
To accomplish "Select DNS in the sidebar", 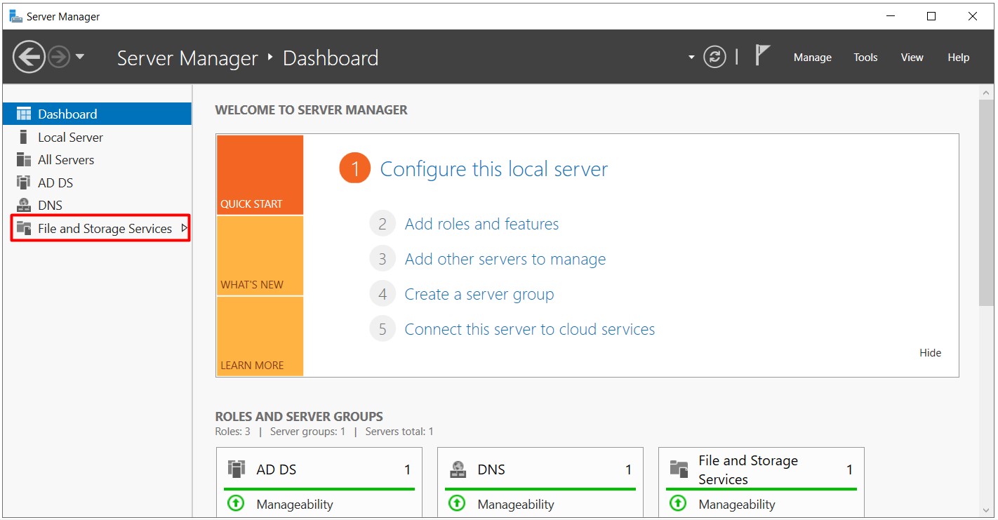I will coord(97,206).
